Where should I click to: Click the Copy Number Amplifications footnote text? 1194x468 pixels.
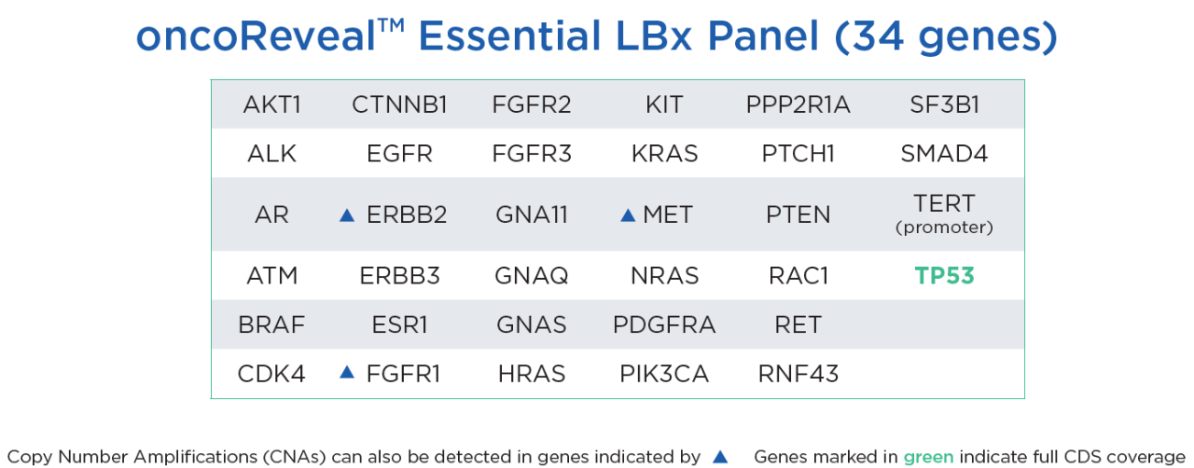click(353, 457)
